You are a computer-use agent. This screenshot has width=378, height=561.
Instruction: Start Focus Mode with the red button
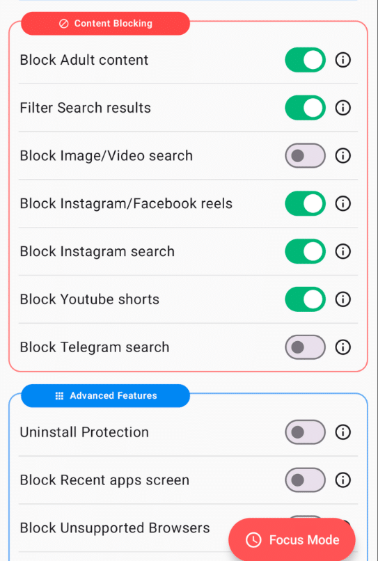(x=292, y=540)
